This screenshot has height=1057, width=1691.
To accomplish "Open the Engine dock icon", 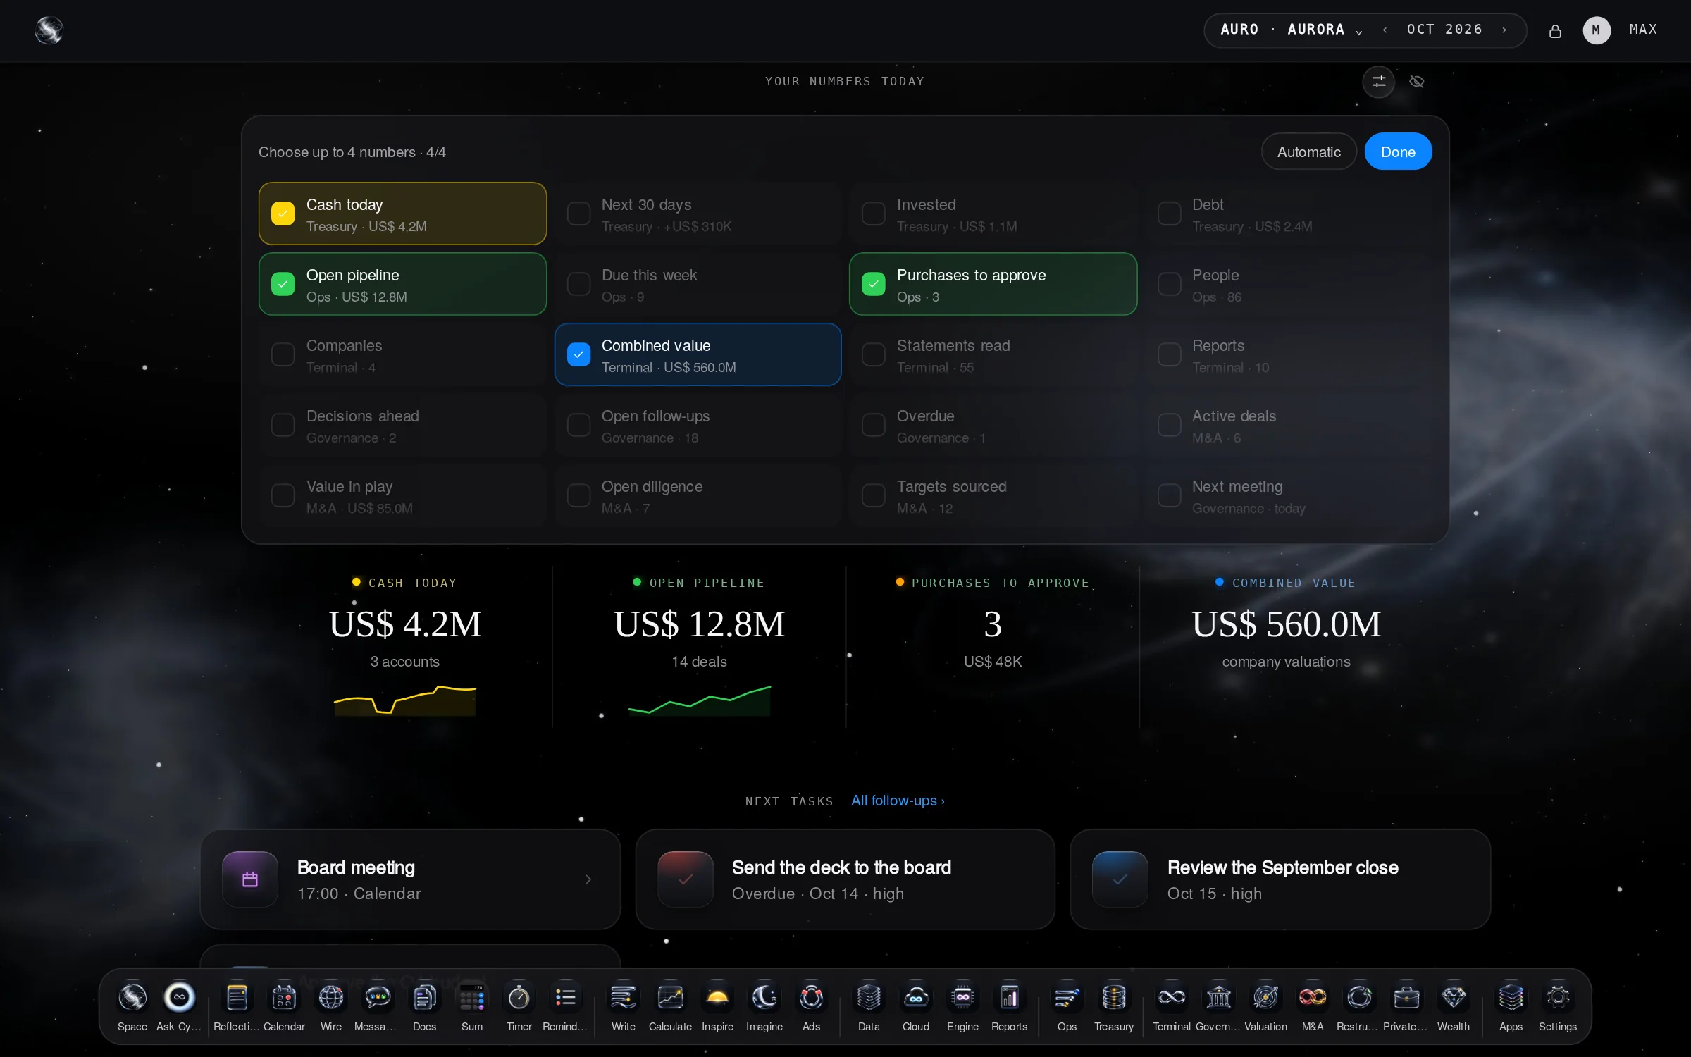I will tap(962, 1006).
